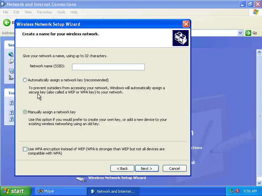Open the Favorites menu
262x196 pixels.
(x=45, y=12)
